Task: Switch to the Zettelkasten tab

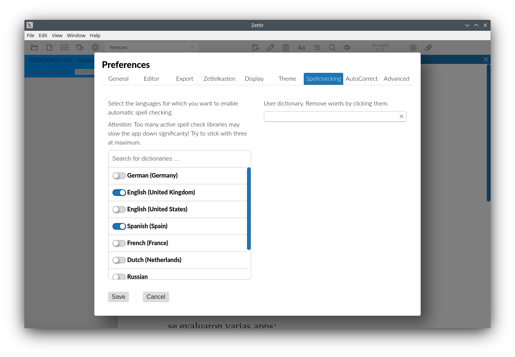Action: pyautogui.click(x=220, y=79)
